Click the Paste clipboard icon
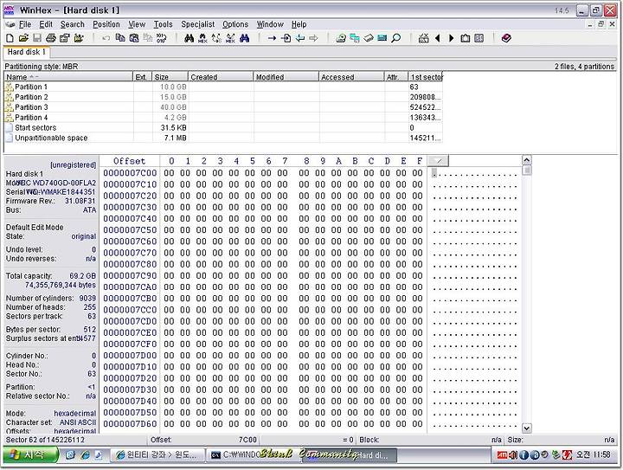The width and height of the screenshot is (623, 470). [134, 38]
